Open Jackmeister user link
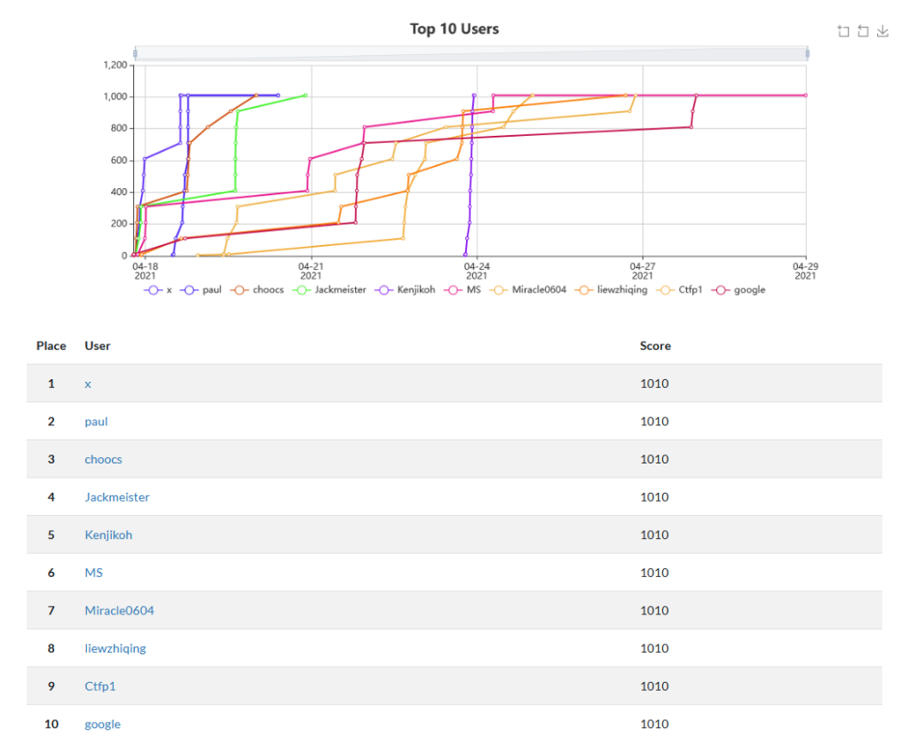This screenshot has width=909, height=736. (117, 497)
